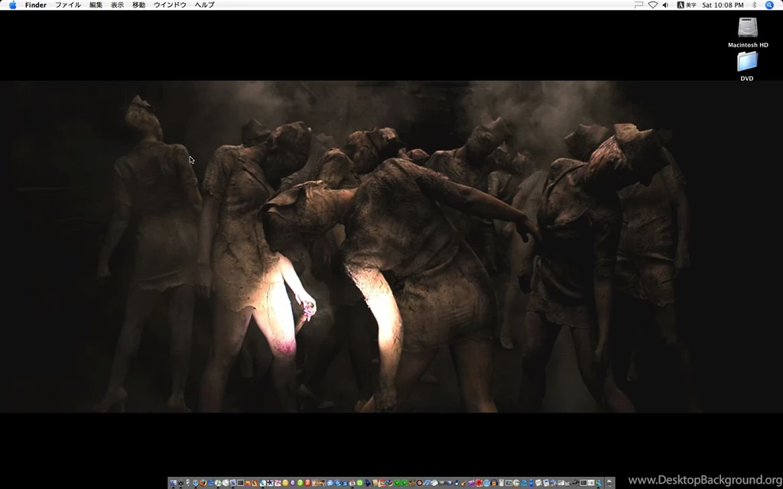This screenshot has height=489, width=783.
Task: Open the Finder application menu
Action: (35, 5)
